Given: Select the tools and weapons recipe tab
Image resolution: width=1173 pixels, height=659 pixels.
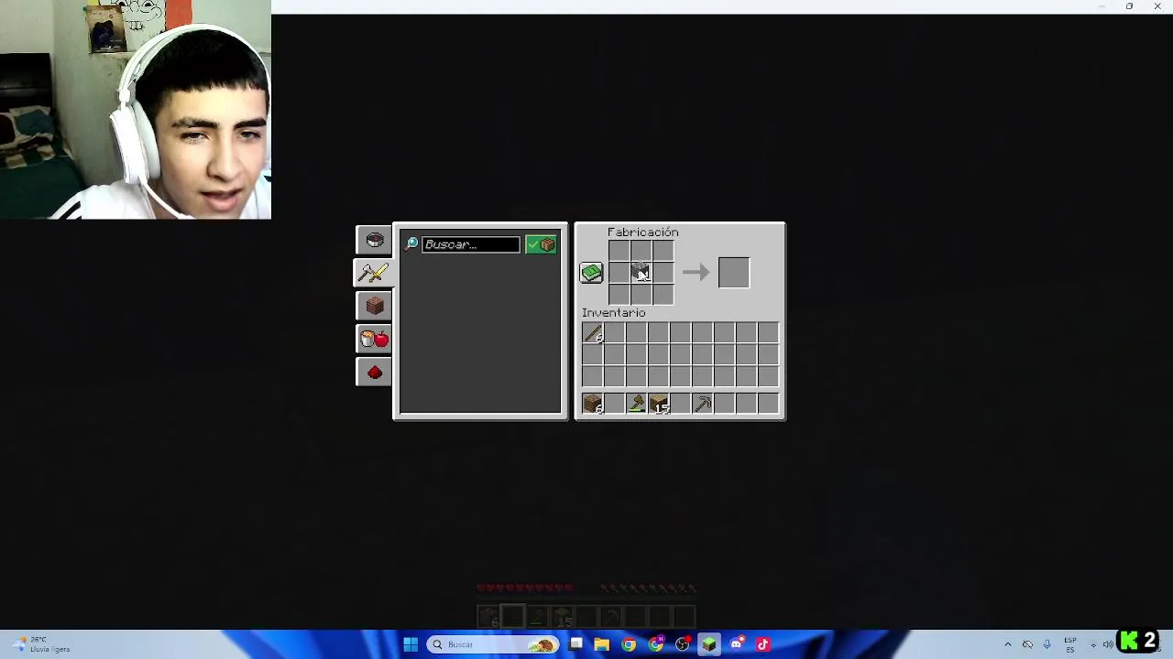Looking at the screenshot, I should click(374, 273).
